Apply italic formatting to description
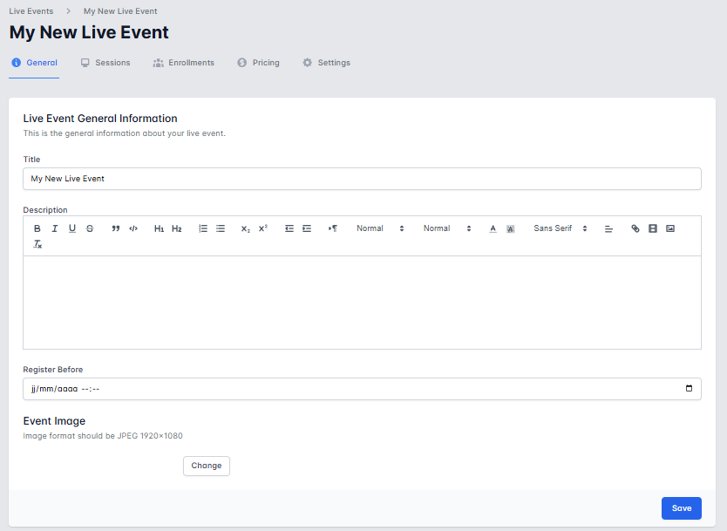Screen dimensions: 727x531 point(54,228)
